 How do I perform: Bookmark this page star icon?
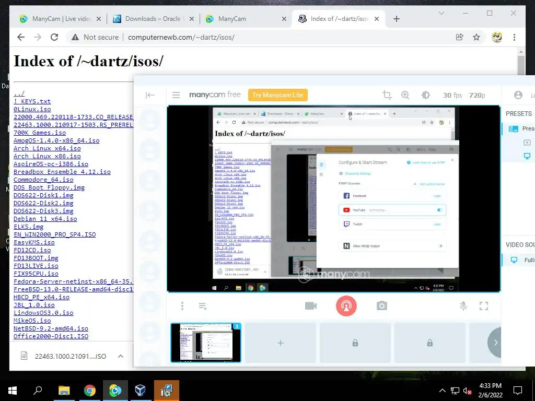click(x=476, y=37)
